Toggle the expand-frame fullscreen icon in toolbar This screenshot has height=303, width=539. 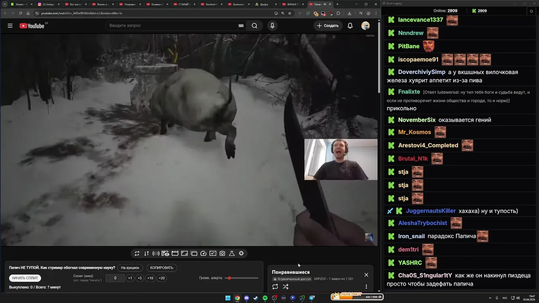184,253
